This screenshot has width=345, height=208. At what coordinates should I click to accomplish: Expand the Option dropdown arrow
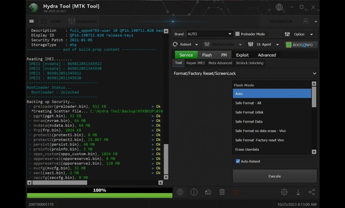[311, 35]
